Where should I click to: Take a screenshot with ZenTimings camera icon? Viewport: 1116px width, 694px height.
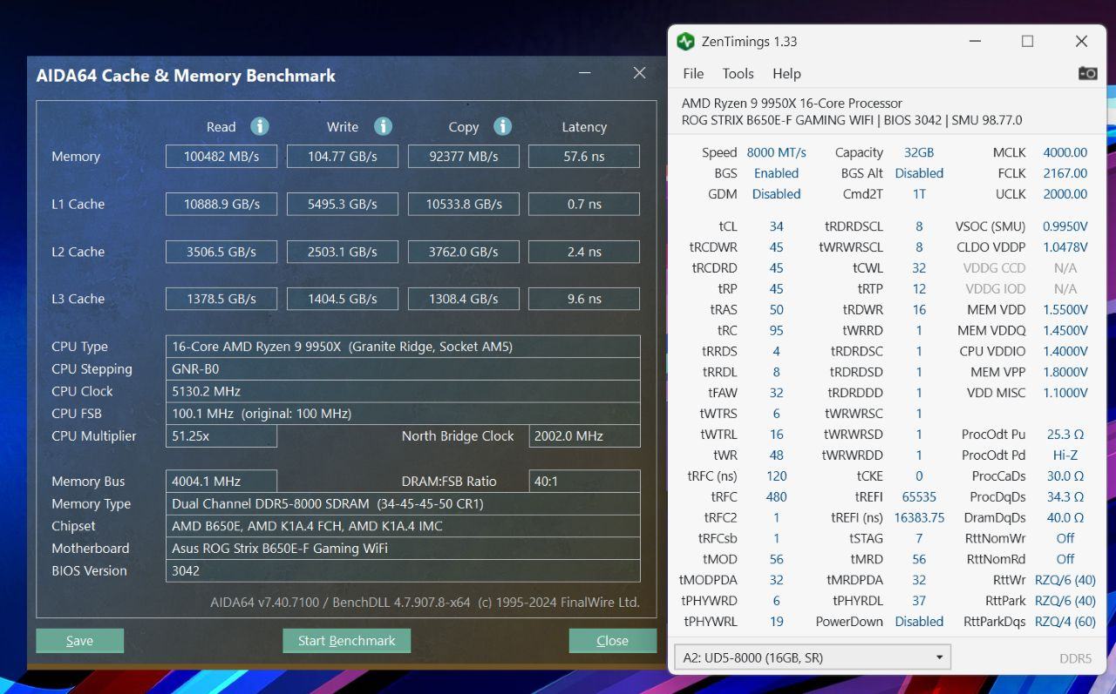pos(1087,73)
